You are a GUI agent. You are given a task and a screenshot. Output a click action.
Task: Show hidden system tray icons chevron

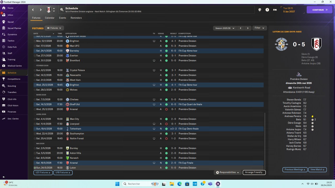tap(303, 184)
